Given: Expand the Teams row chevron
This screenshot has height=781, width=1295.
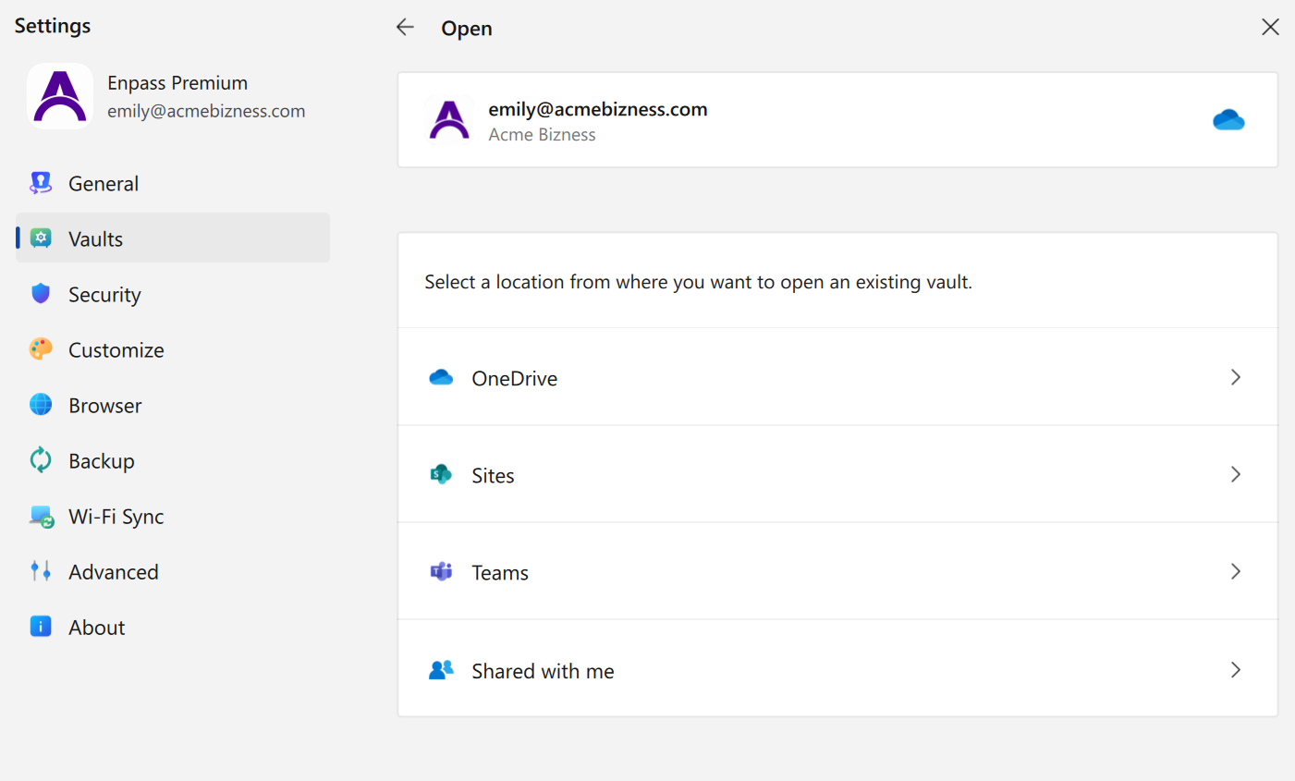Looking at the screenshot, I should (x=1236, y=571).
